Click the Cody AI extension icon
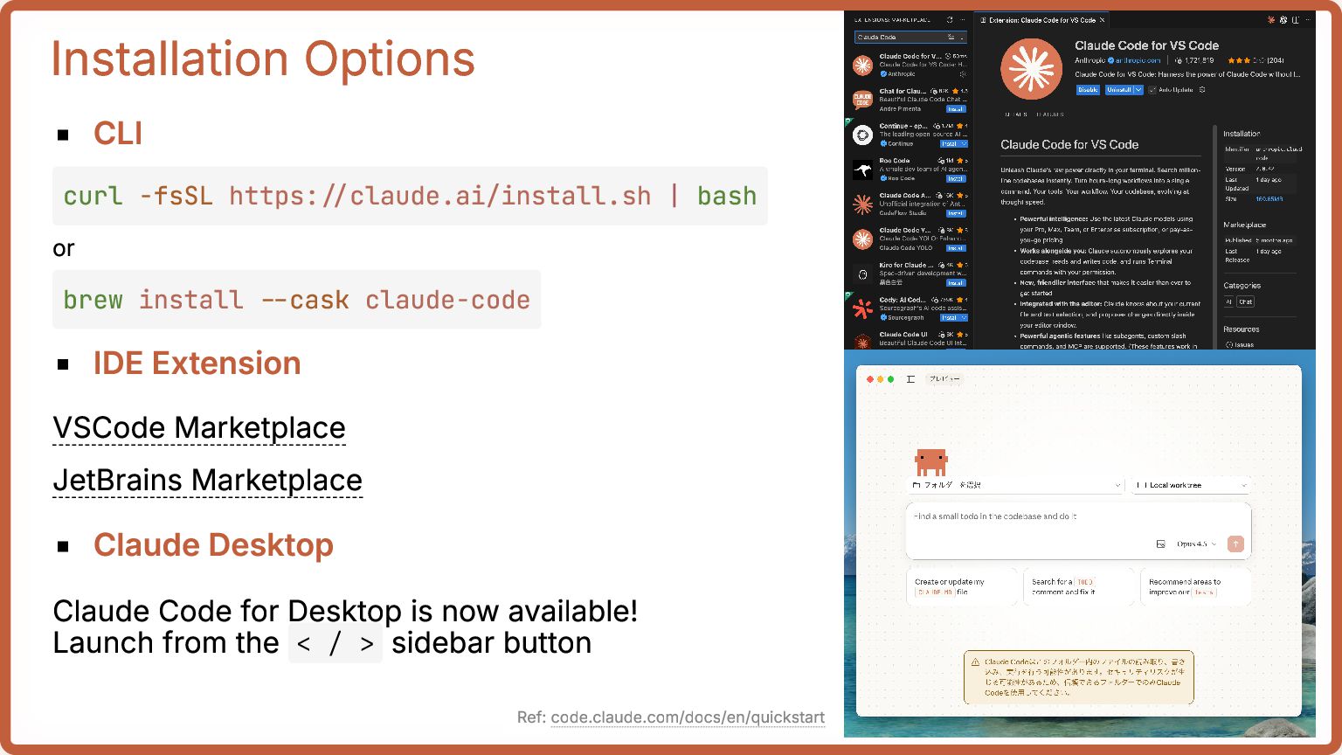Image resolution: width=1342 pixels, height=755 pixels. pyautogui.click(x=862, y=308)
